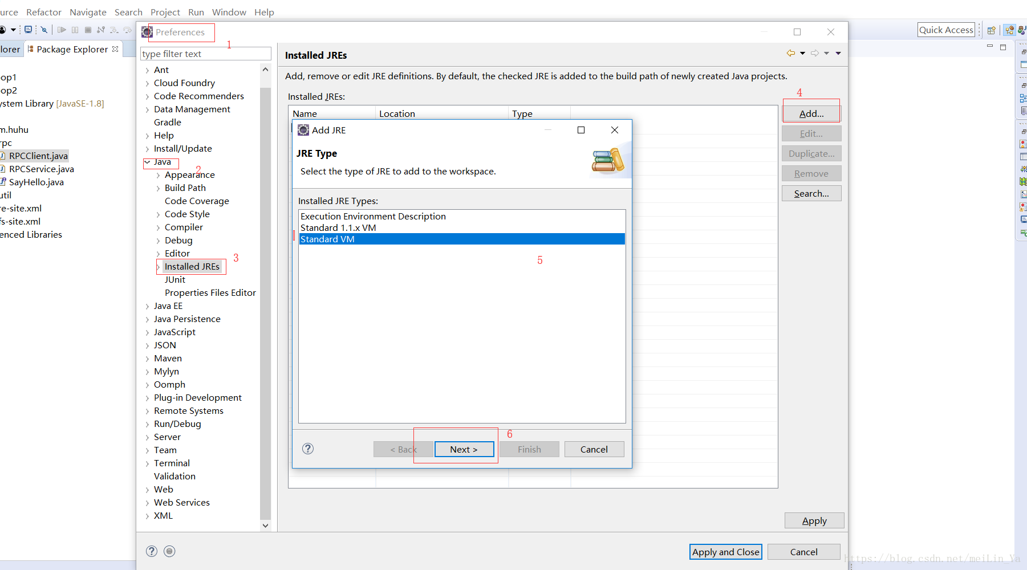Expand the Ant preferences node

(147, 70)
